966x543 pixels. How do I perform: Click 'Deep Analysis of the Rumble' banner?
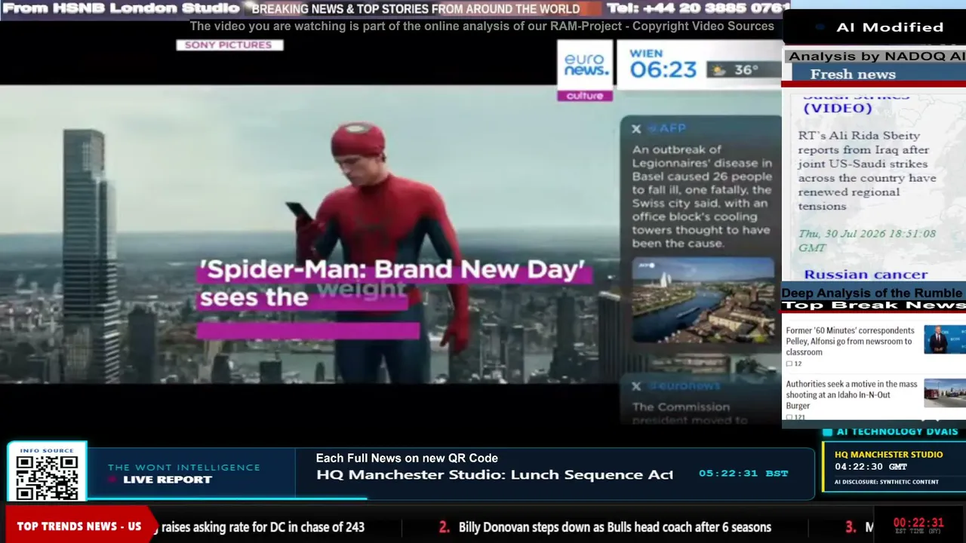(872, 293)
